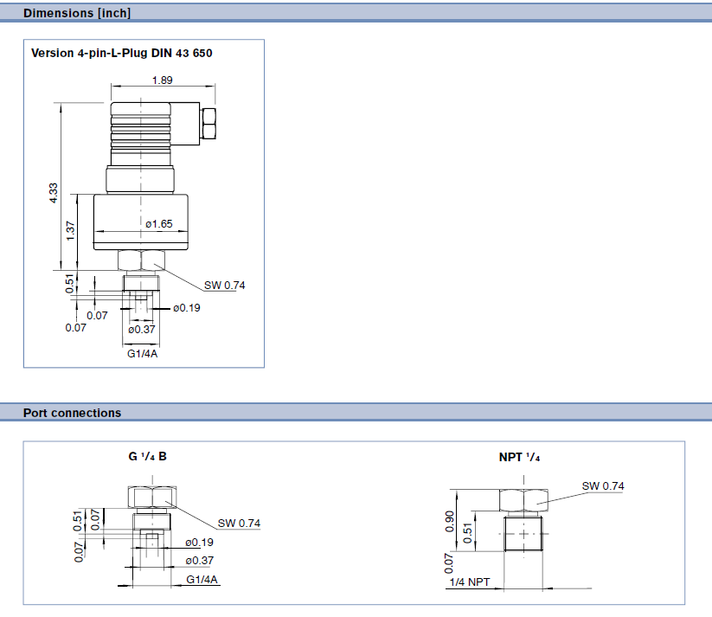Click the ø0.37 label in G 1/4 B drawing
The image size is (712, 617).
pyautogui.click(x=199, y=561)
